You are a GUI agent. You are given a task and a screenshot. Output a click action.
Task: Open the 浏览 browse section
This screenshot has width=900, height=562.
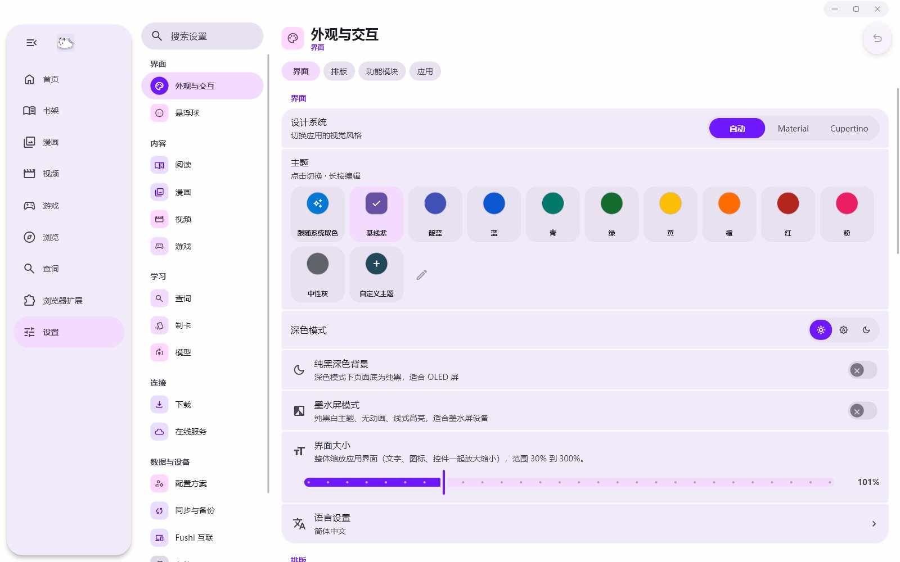(69, 237)
